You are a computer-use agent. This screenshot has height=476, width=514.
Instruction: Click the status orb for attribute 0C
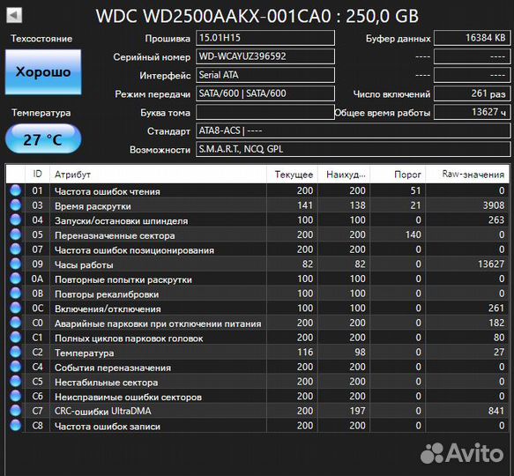(x=15, y=308)
